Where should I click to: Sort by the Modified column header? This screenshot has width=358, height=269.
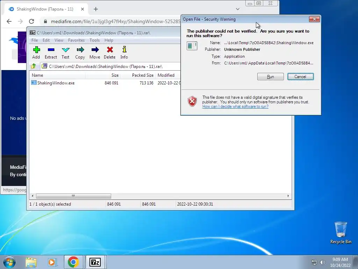point(168,75)
